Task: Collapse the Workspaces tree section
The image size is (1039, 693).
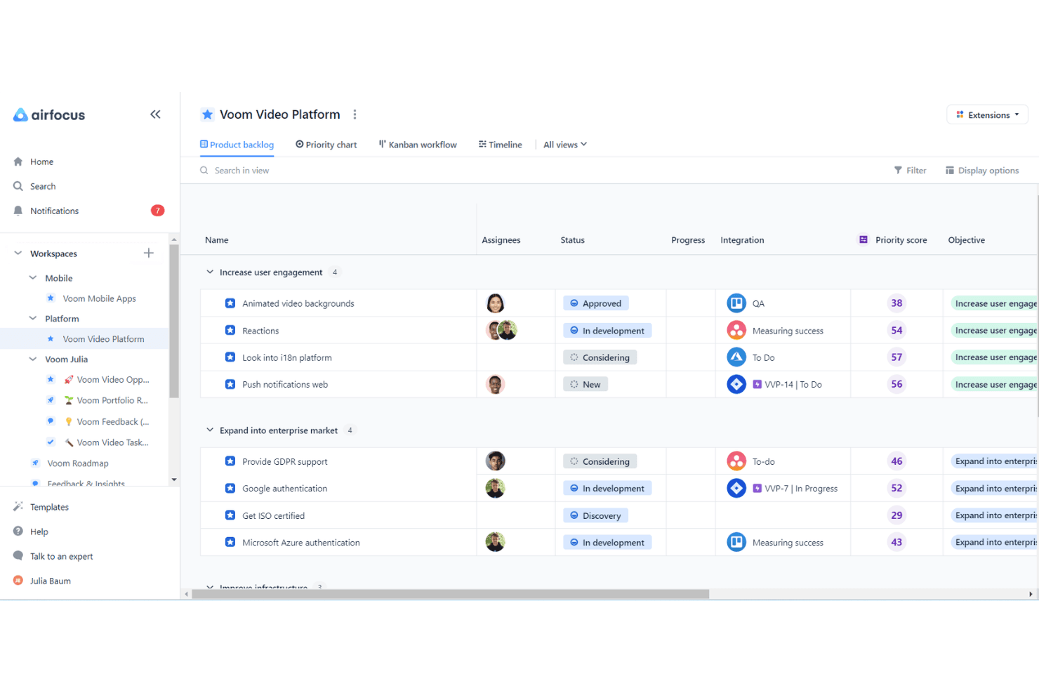Action: point(18,253)
